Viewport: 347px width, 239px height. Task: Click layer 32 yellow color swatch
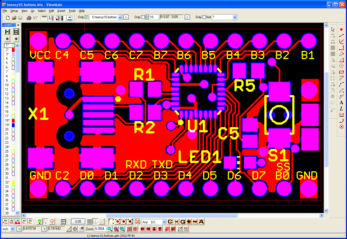click(x=13, y=182)
